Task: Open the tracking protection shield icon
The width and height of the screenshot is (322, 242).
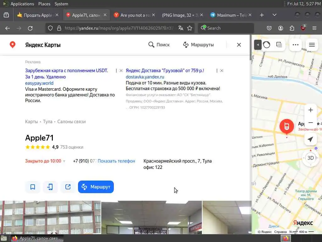Action: point(50,28)
